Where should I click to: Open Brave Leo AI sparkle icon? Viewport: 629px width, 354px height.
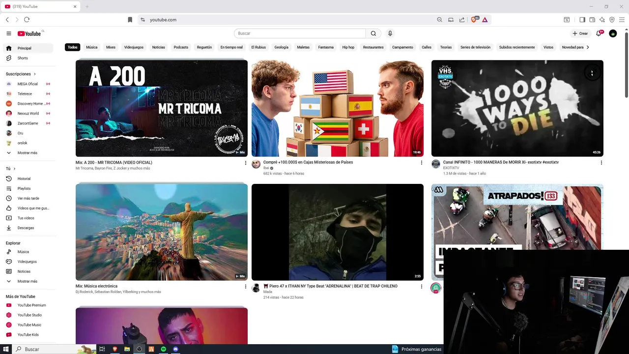(x=602, y=20)
